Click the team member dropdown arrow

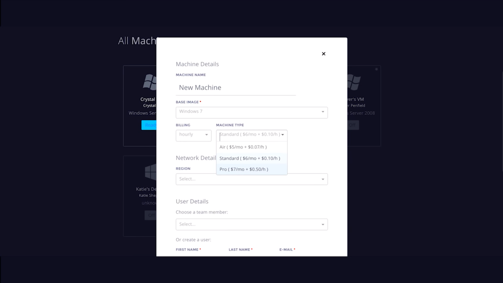coord(323,225)
